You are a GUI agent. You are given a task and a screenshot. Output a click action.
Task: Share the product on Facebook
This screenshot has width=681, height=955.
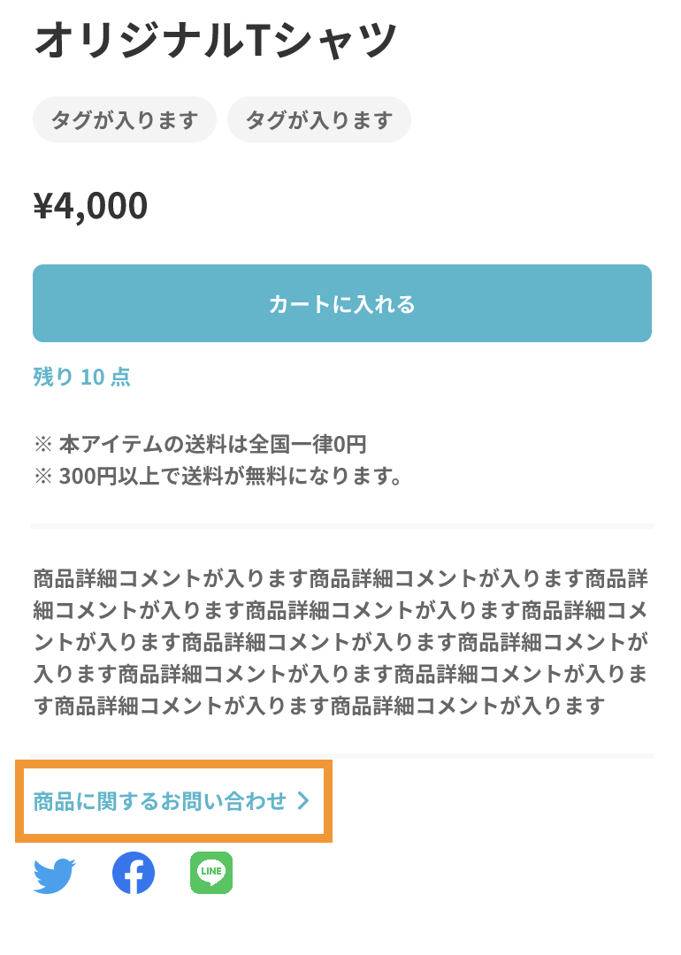(134, 874)
